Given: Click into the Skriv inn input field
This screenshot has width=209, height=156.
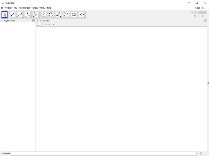Looking at the screenshot, I should [104, 154].
